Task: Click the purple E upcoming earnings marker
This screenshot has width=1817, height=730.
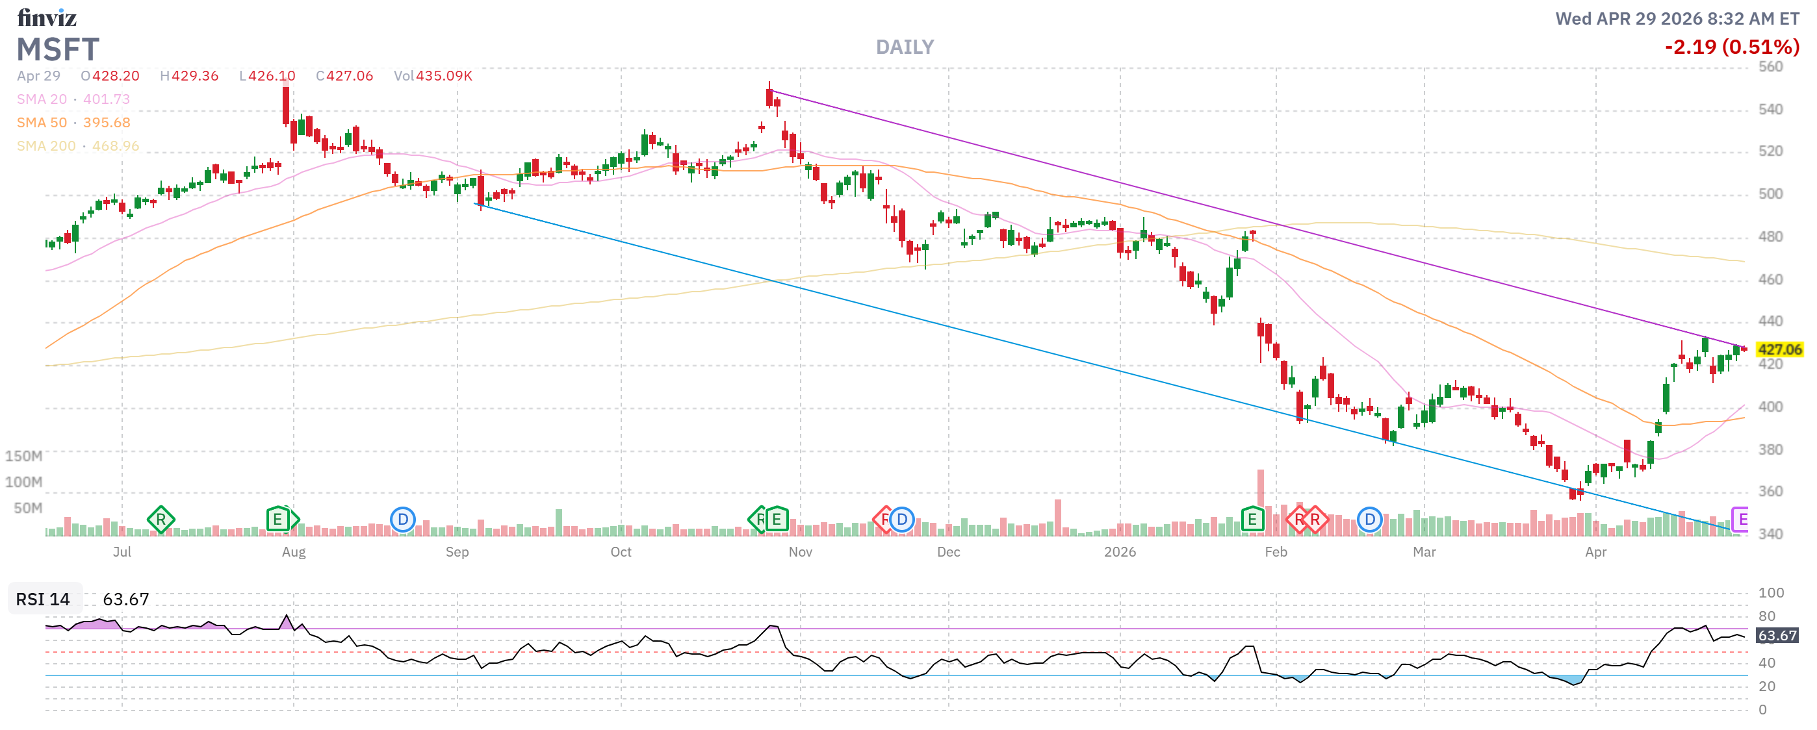Action: coord(1741,520)
